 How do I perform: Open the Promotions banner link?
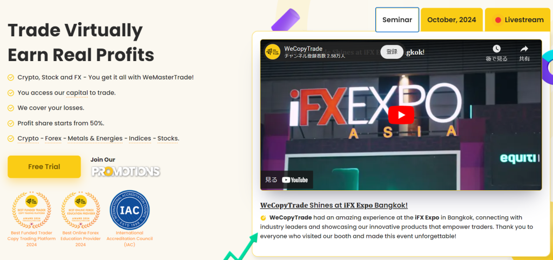[125, 171]
